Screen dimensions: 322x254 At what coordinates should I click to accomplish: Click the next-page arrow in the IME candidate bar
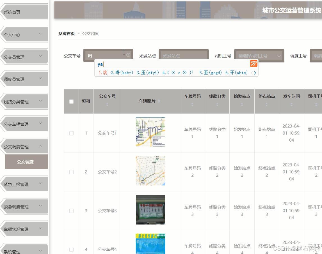255,73
